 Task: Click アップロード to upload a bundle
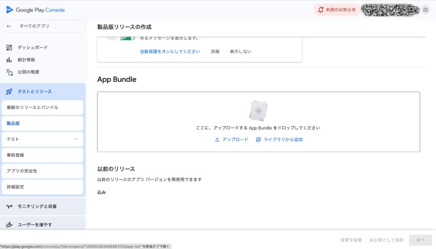pyautogui.click(x=231, y=139)
